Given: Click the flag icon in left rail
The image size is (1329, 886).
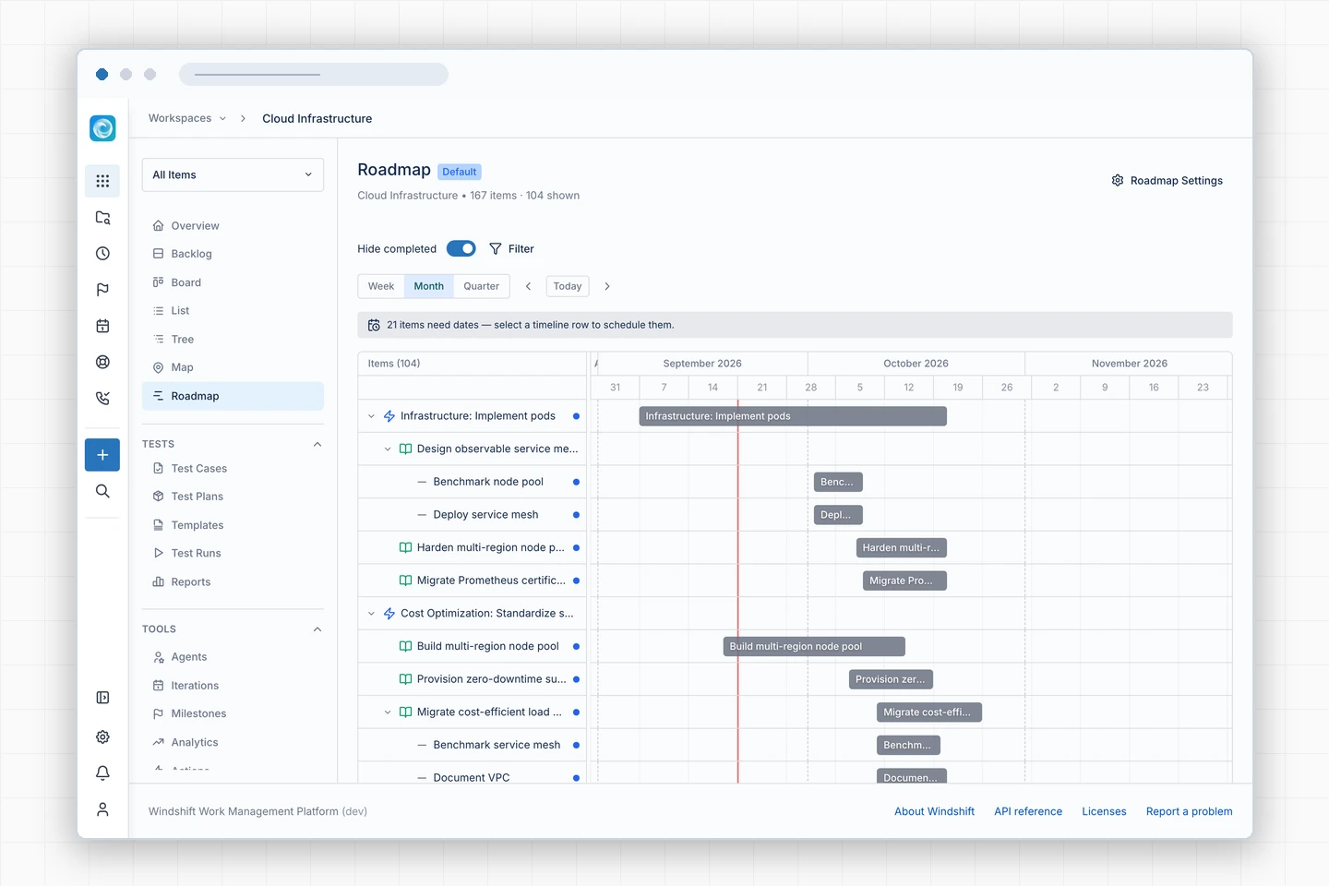Looking at the screenshot, I should point(102,290).
